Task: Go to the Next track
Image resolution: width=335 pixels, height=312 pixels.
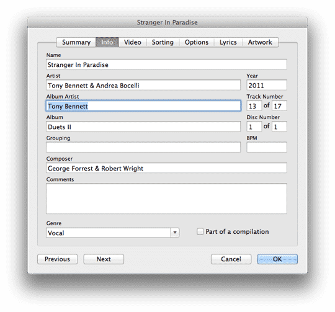Action: (104, 259)
